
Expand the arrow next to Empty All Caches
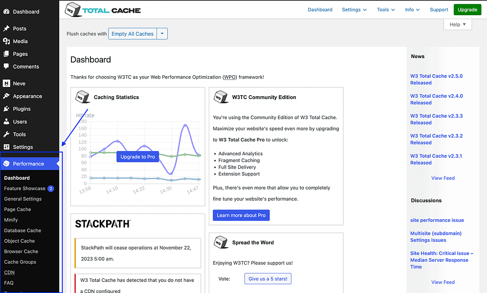[x=161, y=34]
